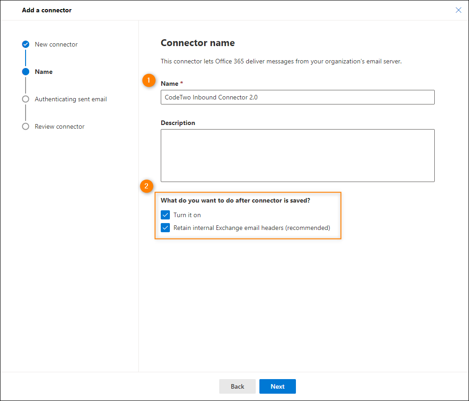Click inside the Description text area
469x401 pixels.
(298, 156)
